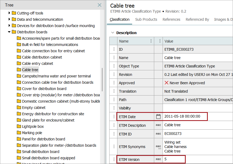Click the multi-value ABC icon for ETIM Synonyms
The width and height of the screenshot is (233, 164).
click(x=158, y=147)
